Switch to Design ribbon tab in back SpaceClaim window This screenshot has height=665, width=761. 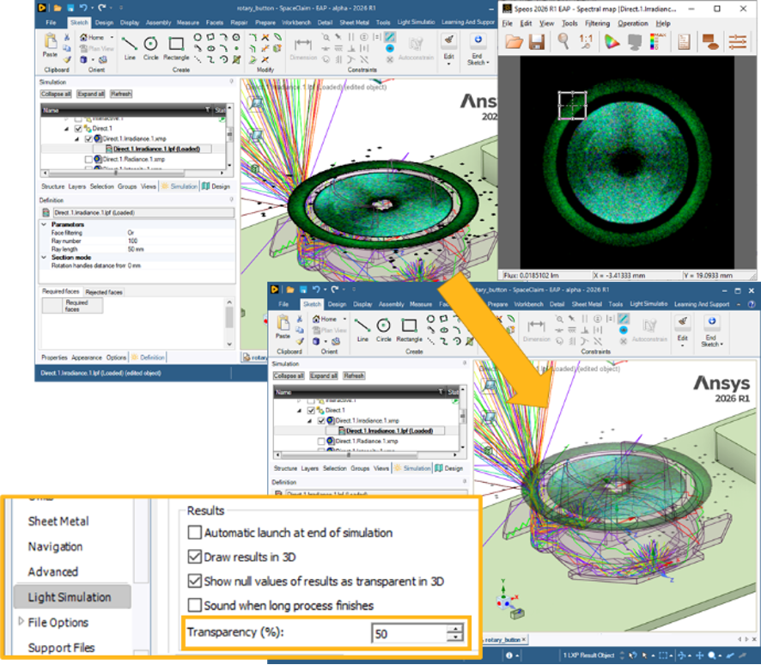(x=104, y=22)
